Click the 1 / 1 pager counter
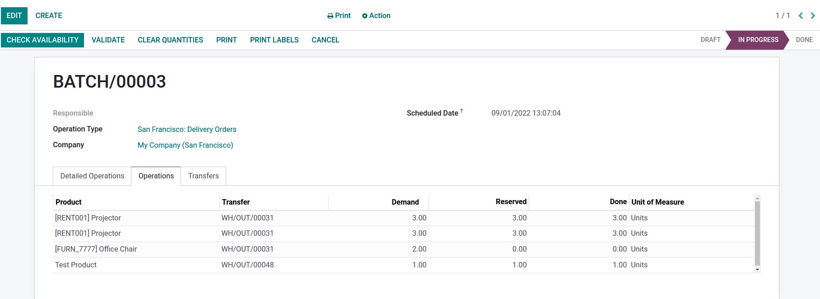820x299 pixels. [x=783, y=16]
